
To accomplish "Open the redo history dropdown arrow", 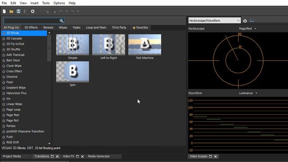I will tap(78, 11).
